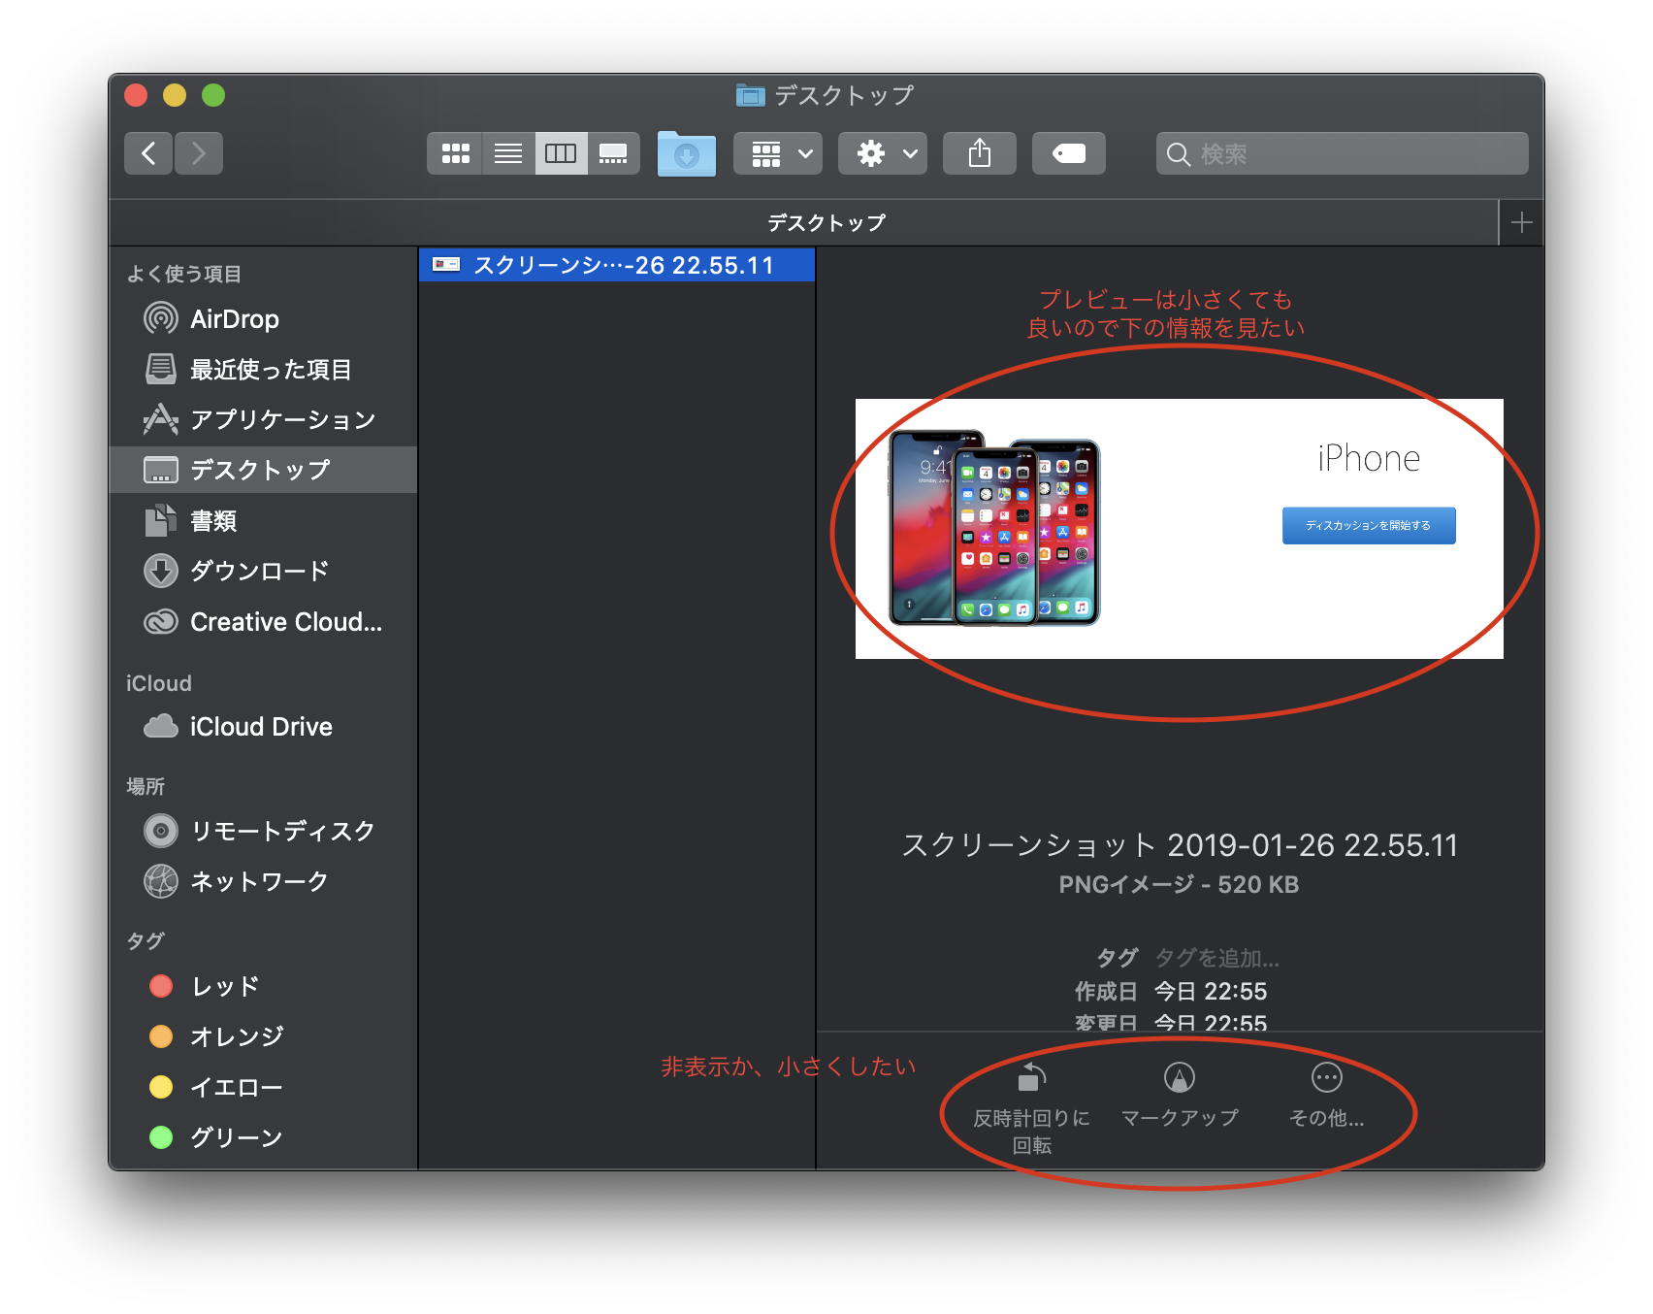Screen dimensions: 1653x1314
Task: Open the gear action menu dropdown
Action: coord(883,153)
